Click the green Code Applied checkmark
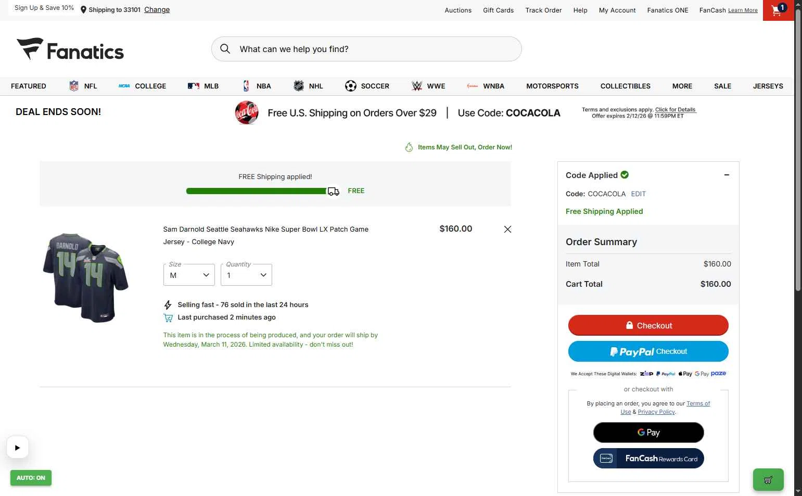This screenshot has width=802, height=496. tap(625, 175)
